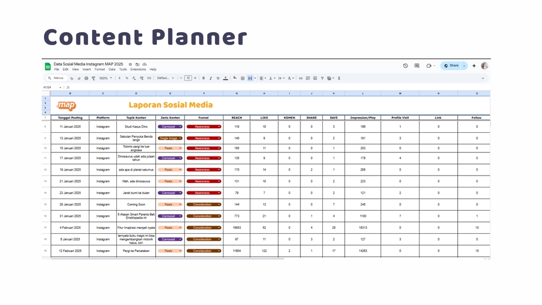Click the redo arrow in toolbar

(x=79, y=78)
